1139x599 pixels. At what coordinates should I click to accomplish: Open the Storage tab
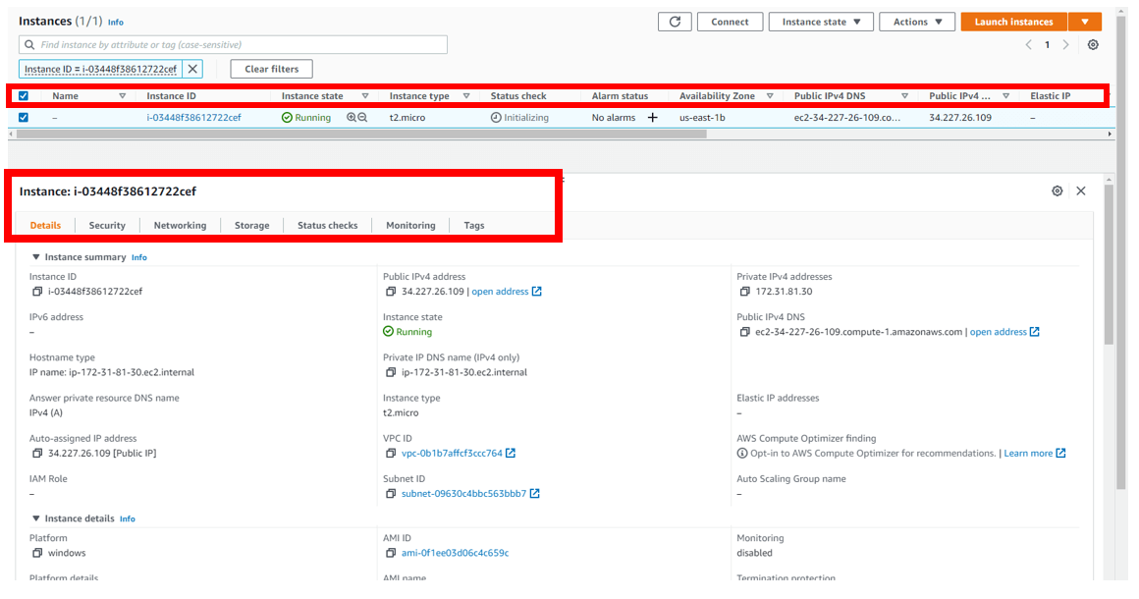click(x=251, y=225)
